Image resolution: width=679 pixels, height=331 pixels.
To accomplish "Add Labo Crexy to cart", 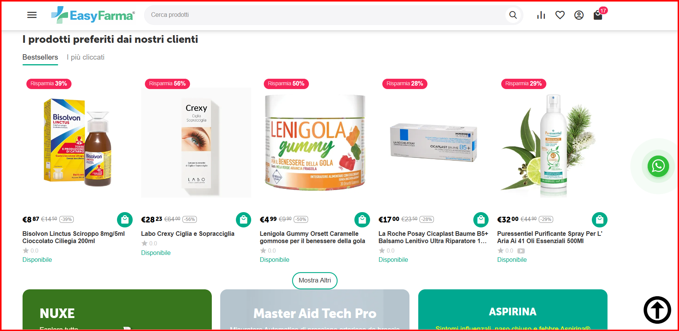I will (x=244, y=219).
